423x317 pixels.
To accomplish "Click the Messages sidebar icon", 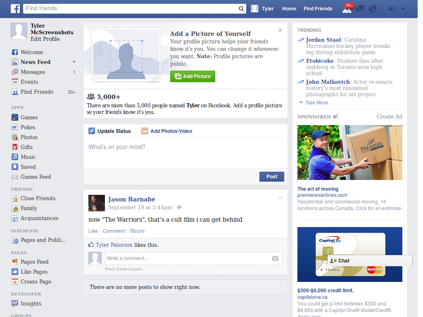I will click(x=15, y=72).
